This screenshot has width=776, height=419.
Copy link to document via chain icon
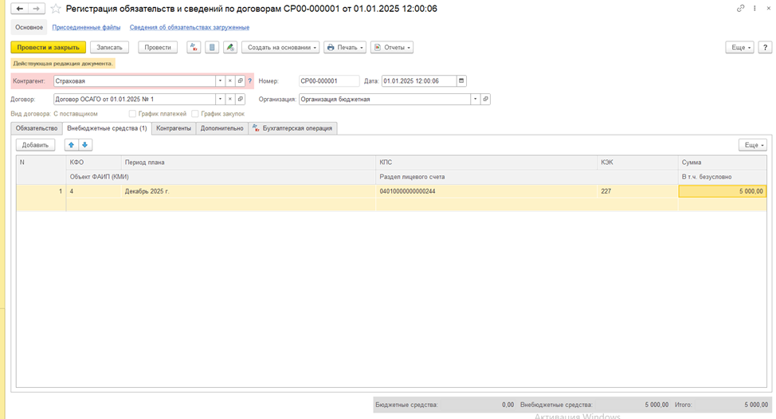click(x=740, y=9)
